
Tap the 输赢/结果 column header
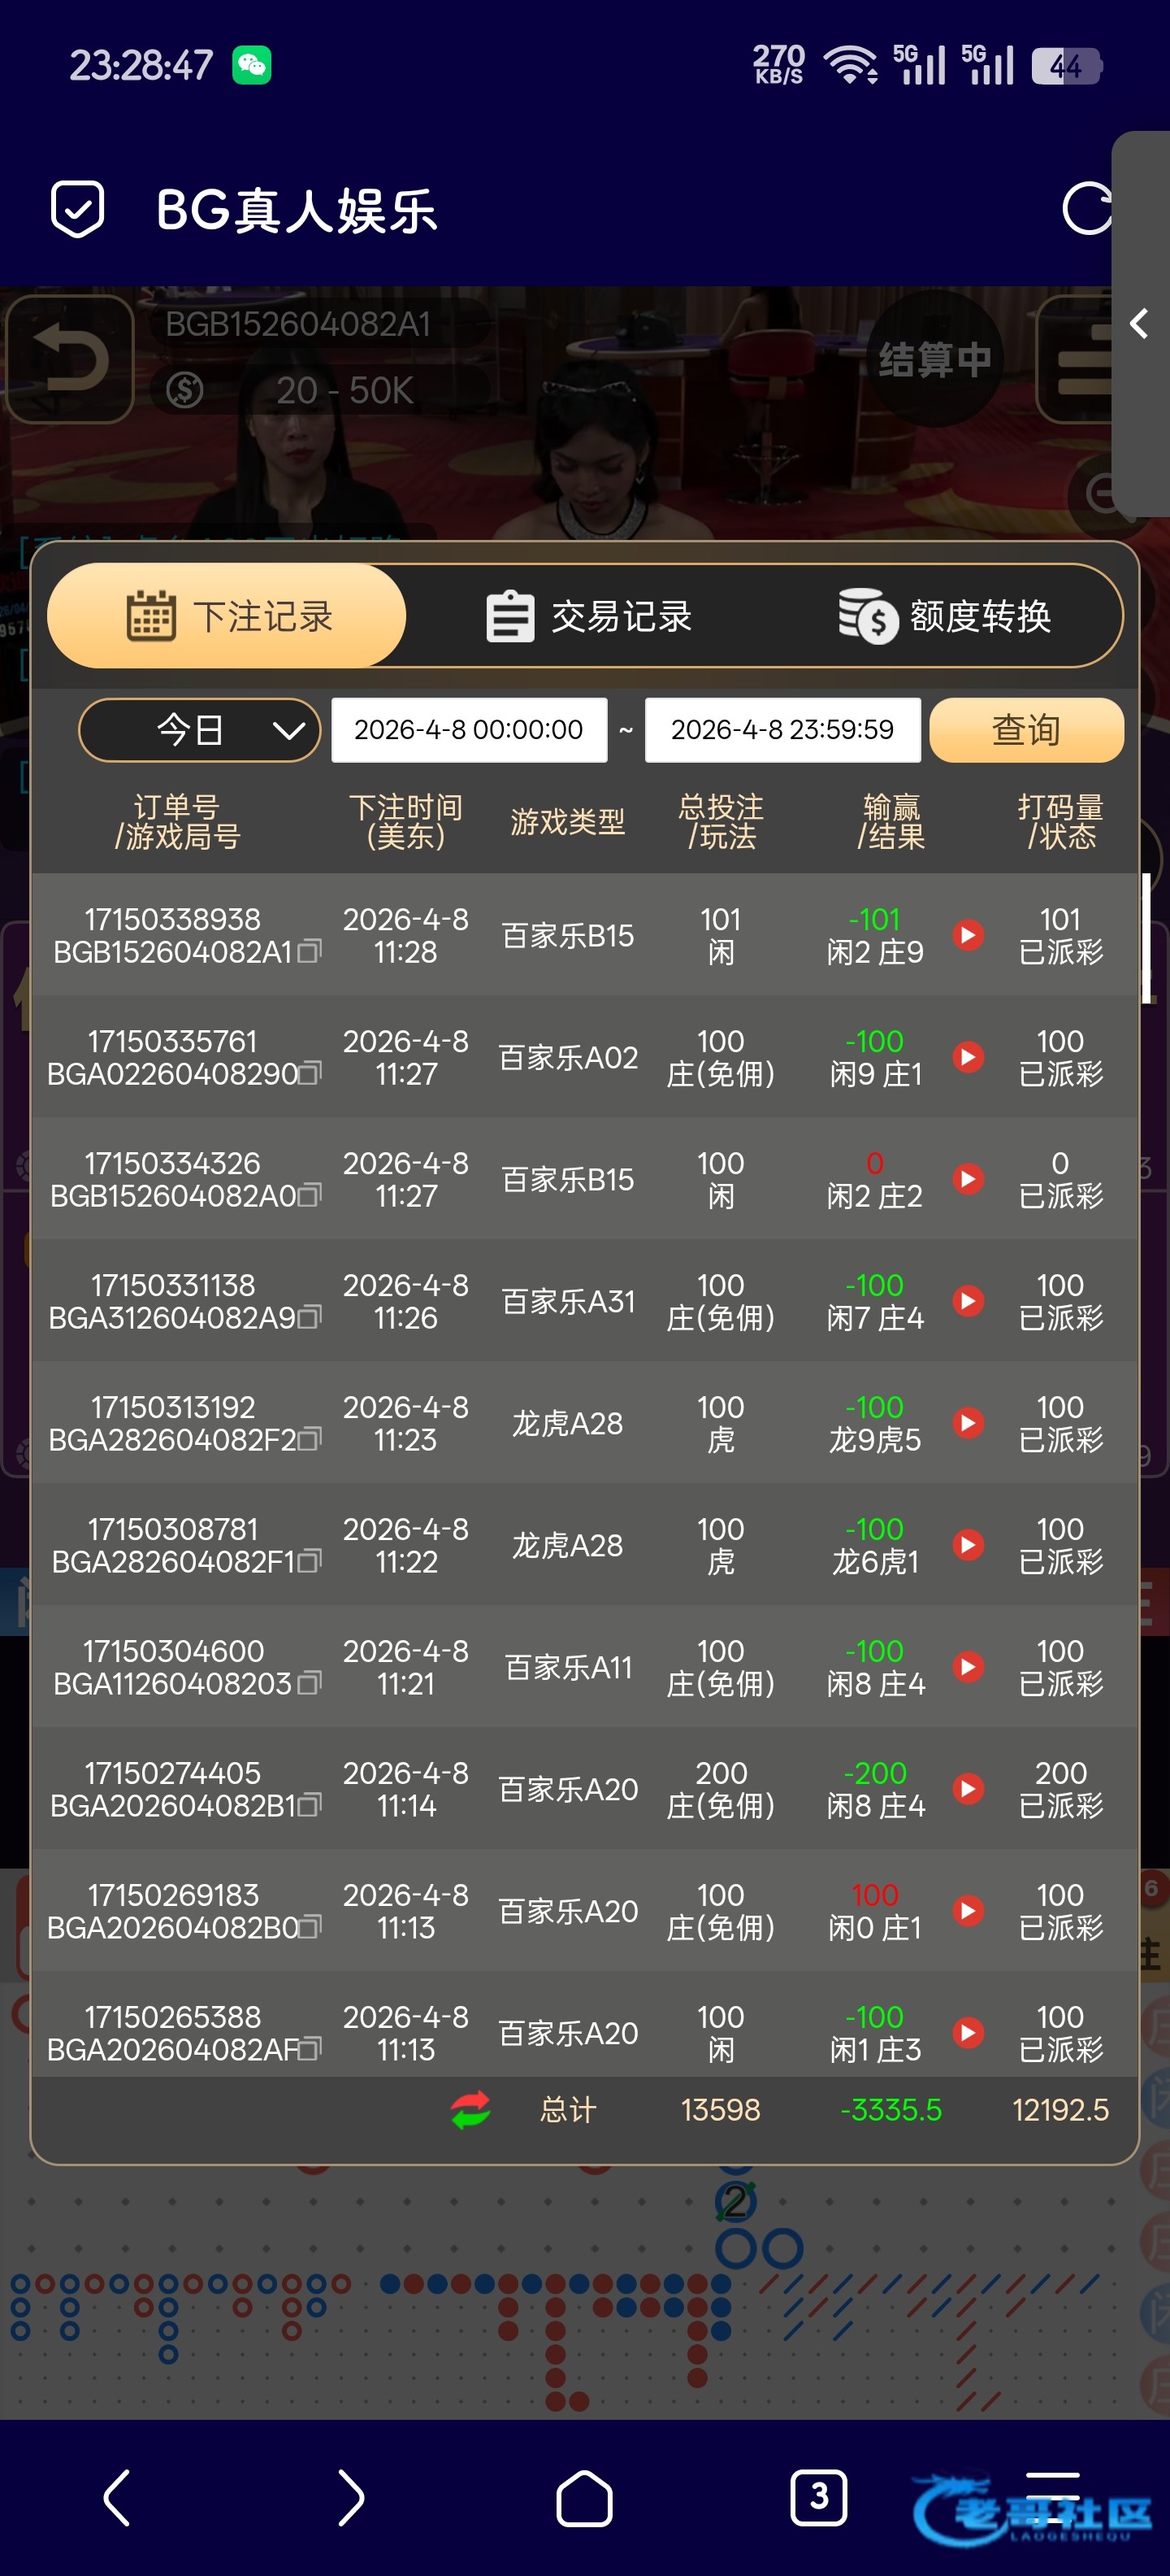tap(891, 822)
